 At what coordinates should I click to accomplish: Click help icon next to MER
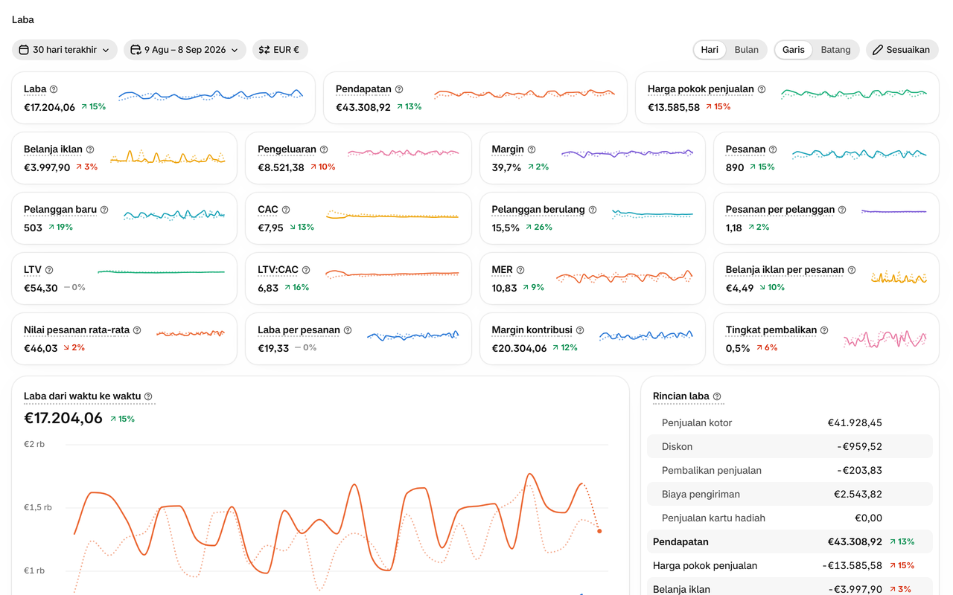tap(520, 270)
